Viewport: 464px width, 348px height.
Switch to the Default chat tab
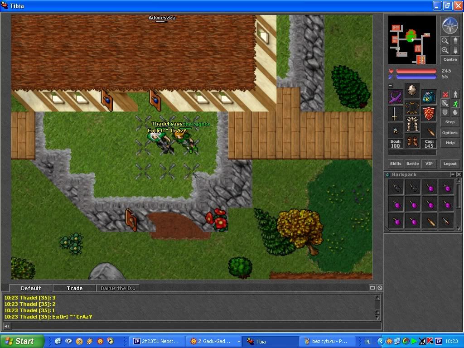click(x=31, y=288)
